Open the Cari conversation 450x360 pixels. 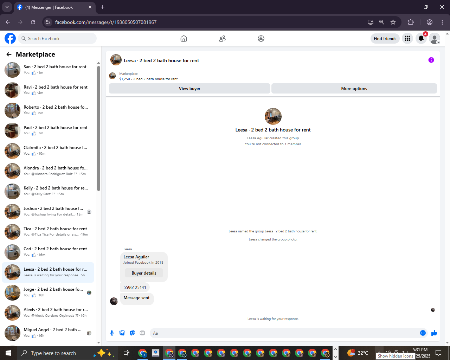pos(48,252)
